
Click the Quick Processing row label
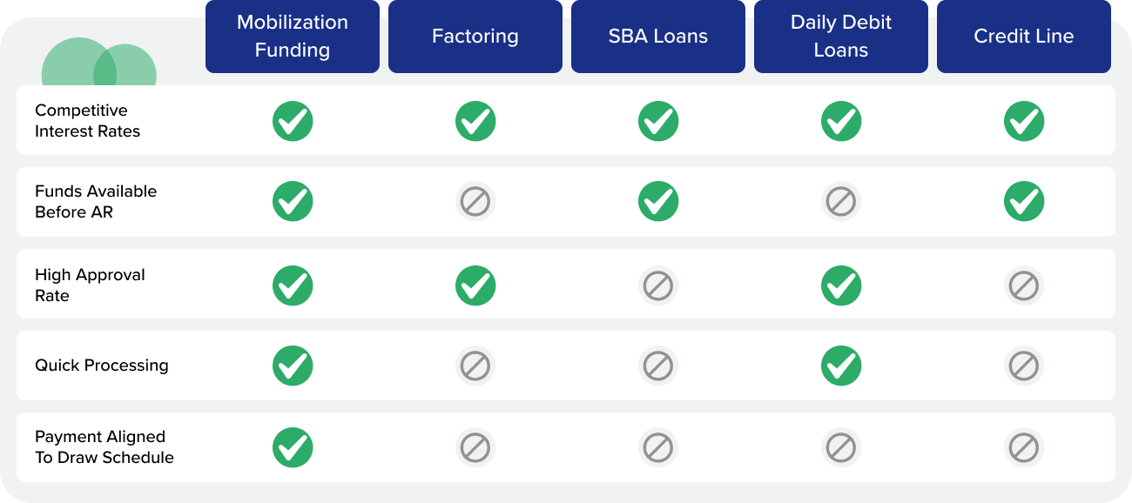[x=102, y=366]
